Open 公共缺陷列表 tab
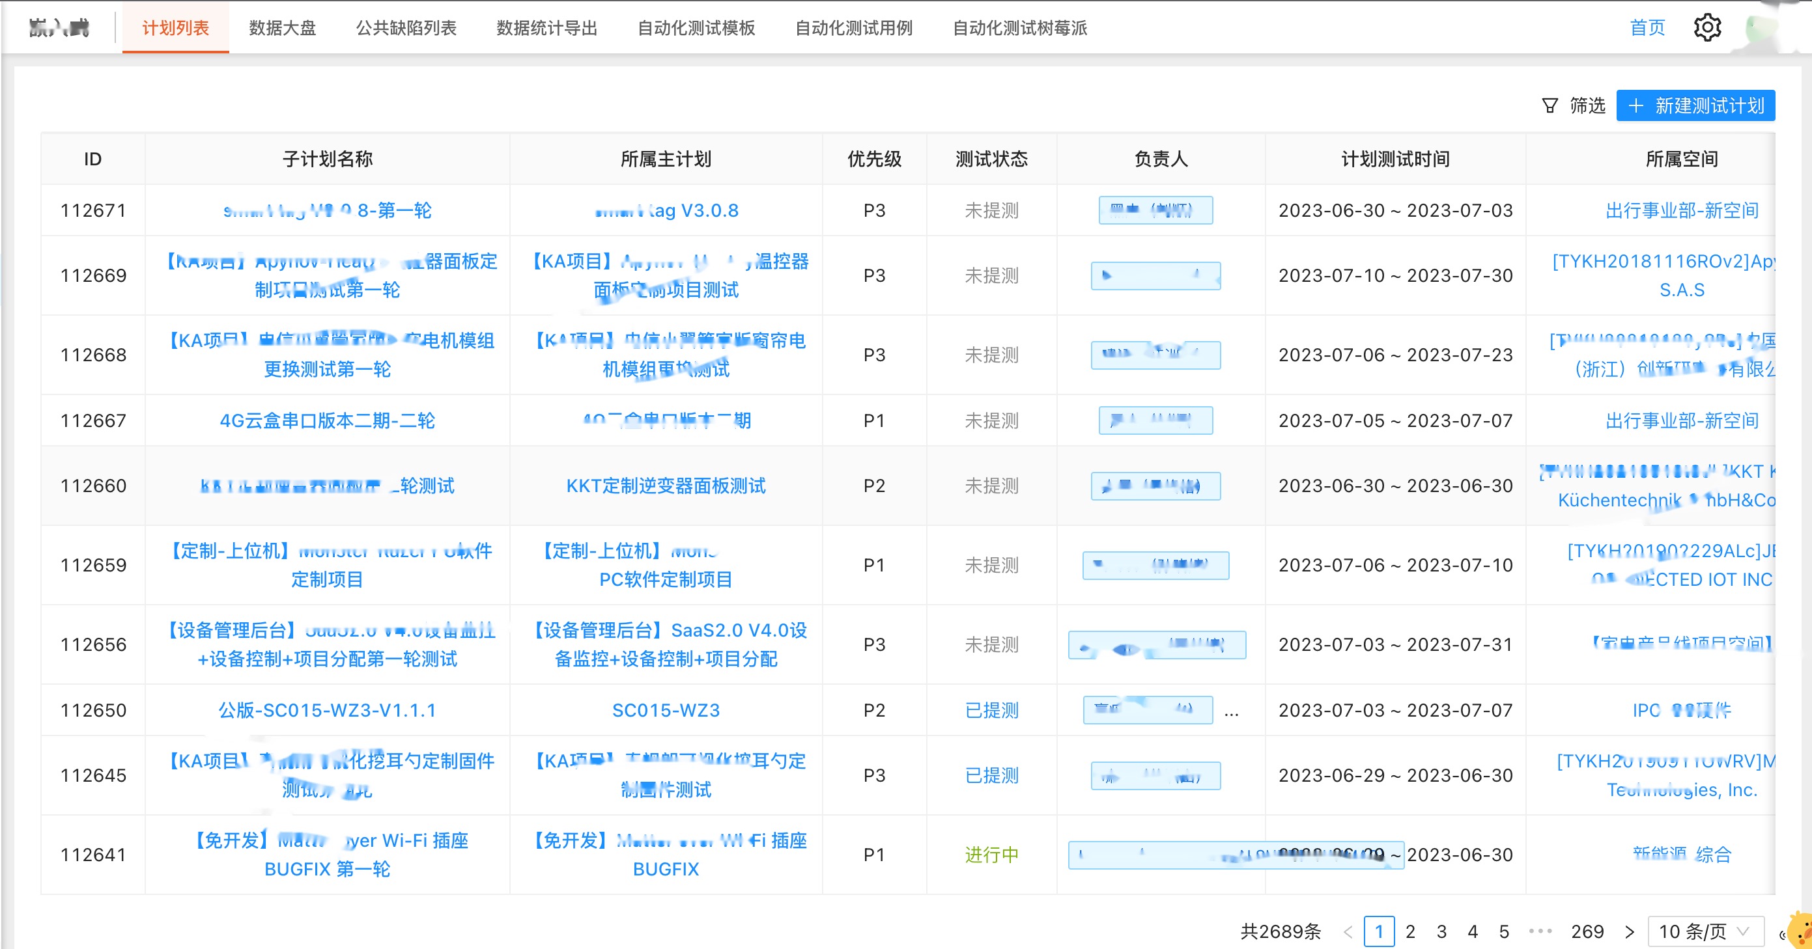 tap(406, 27)
